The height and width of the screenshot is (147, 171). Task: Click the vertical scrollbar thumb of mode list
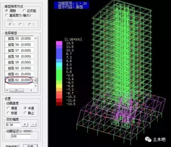click(x=36, y=81)
